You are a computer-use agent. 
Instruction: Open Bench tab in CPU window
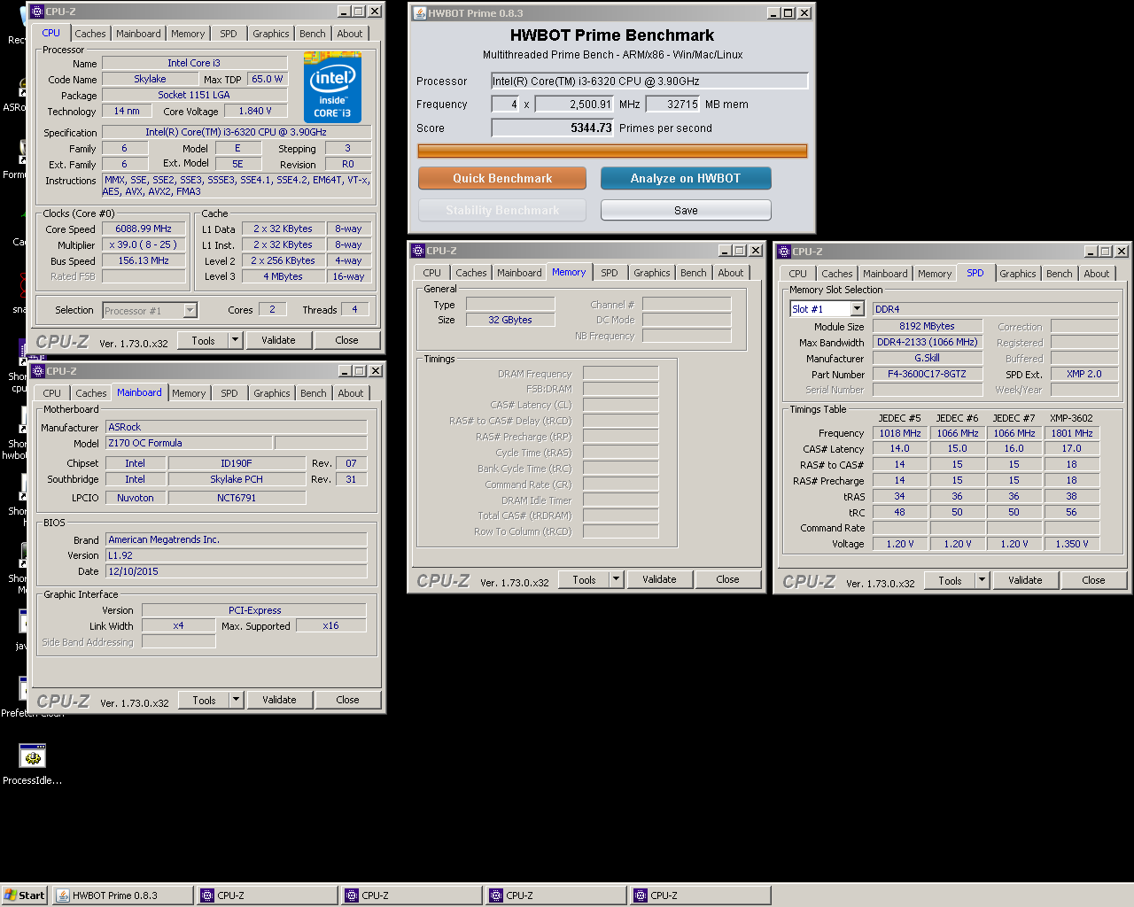313,34
